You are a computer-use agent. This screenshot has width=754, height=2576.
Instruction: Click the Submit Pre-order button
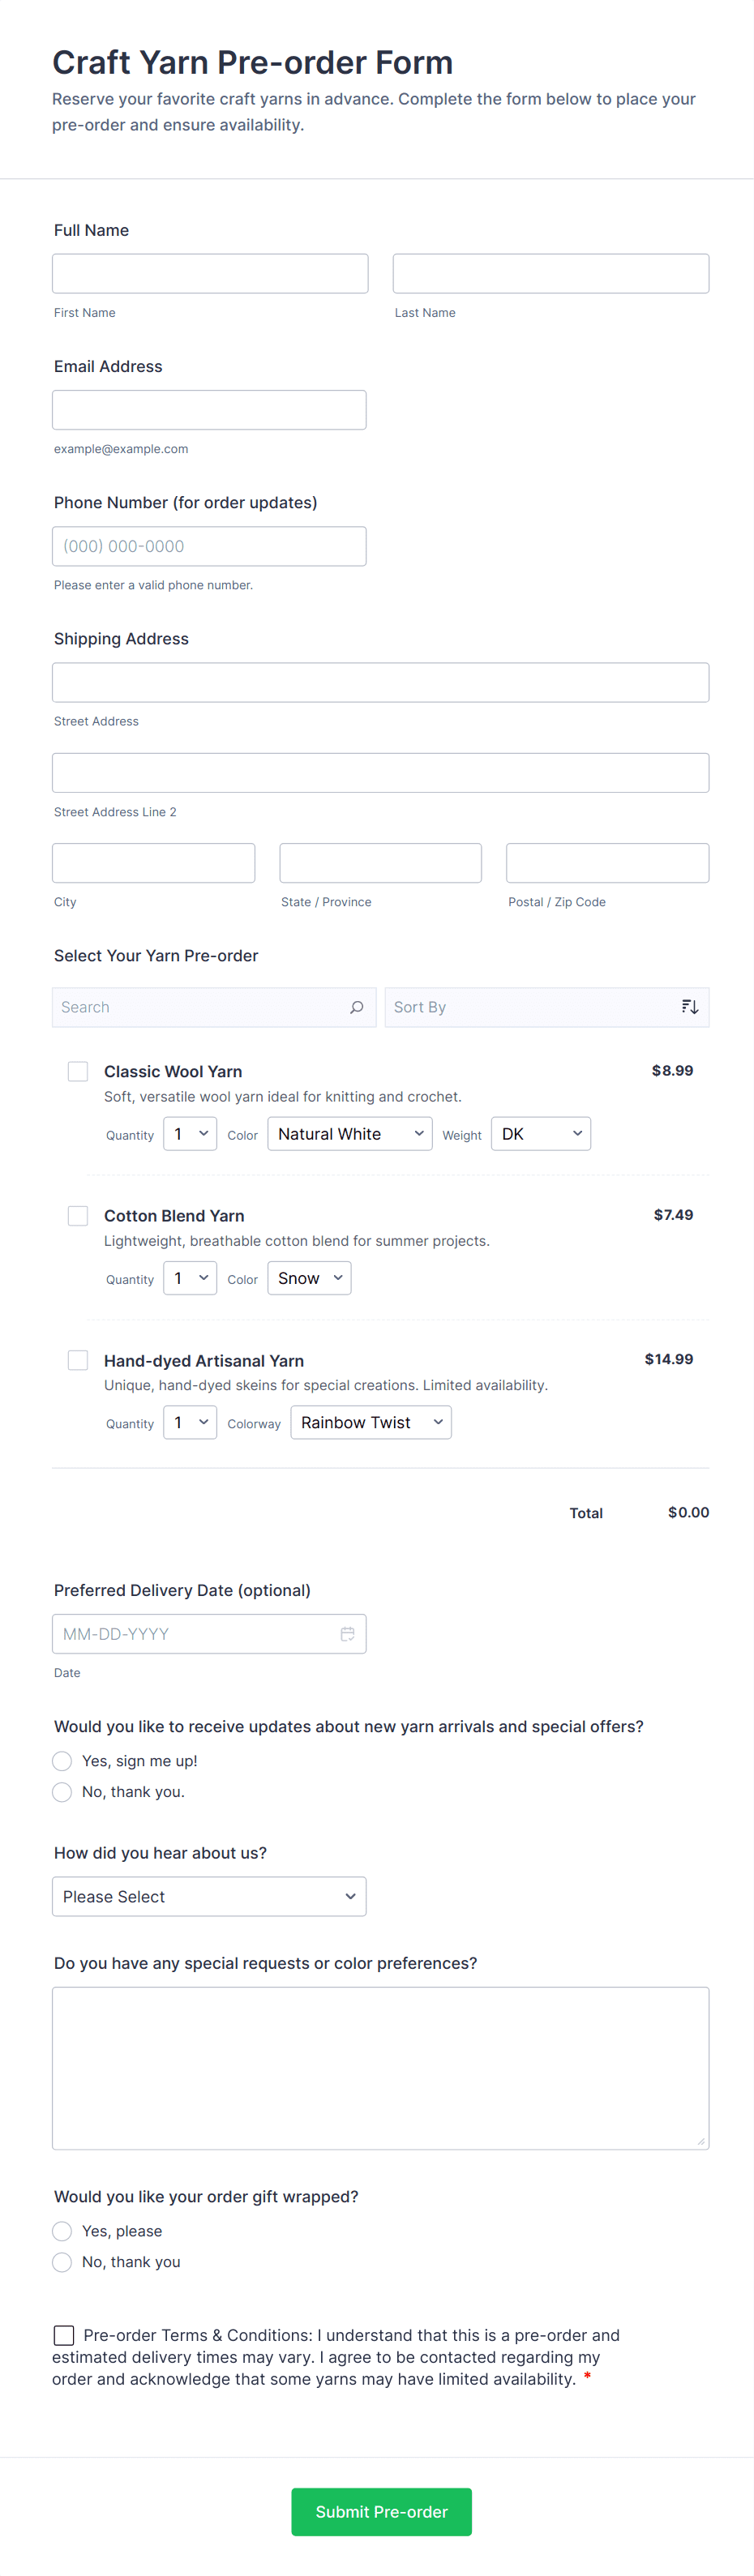[x=381, y=2512]
